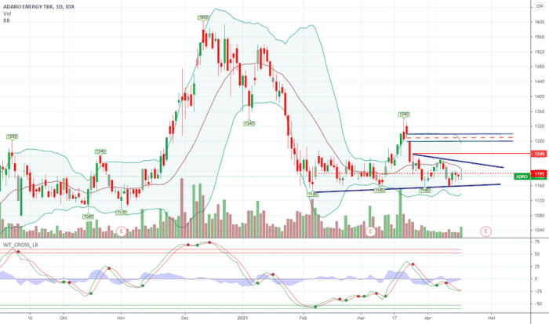The width and height of the screenshot is (549, 324).
Task: Click the Nov date axis label
Action: click(121, 318)
